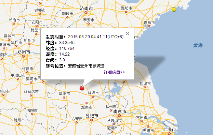Screen dimensions: 213x135
Task: Select the 济南市 city marker
Action: (x=86, y=13)
